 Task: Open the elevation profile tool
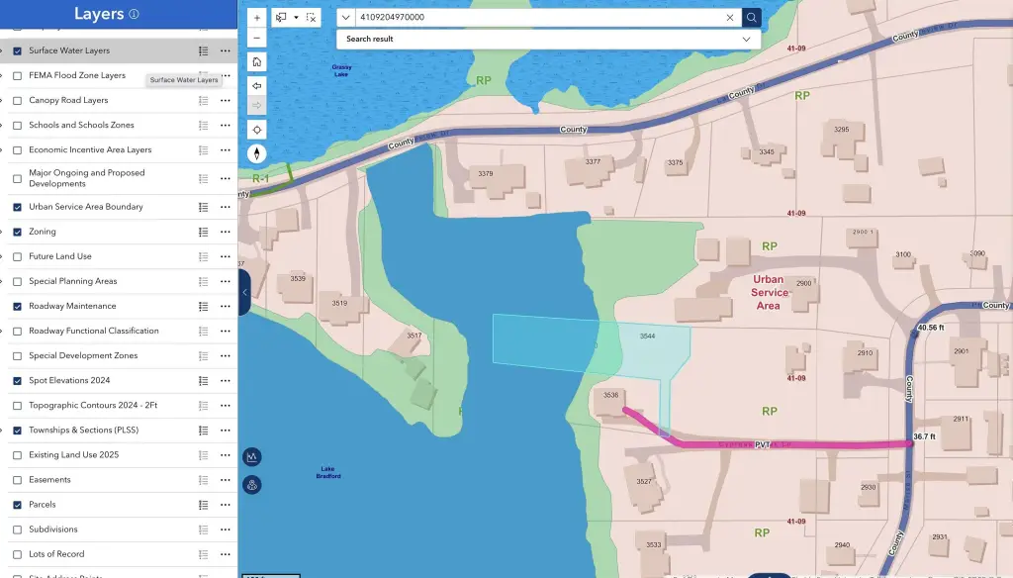(252, 457)
